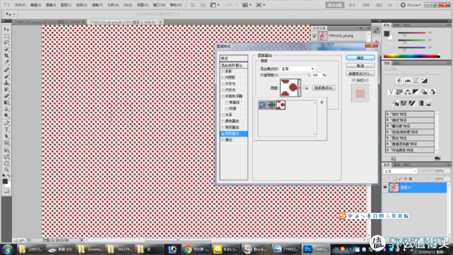Open the pattern picker dropdown arrow
This screenshot has height=255, width=453.
coord(300,88)
